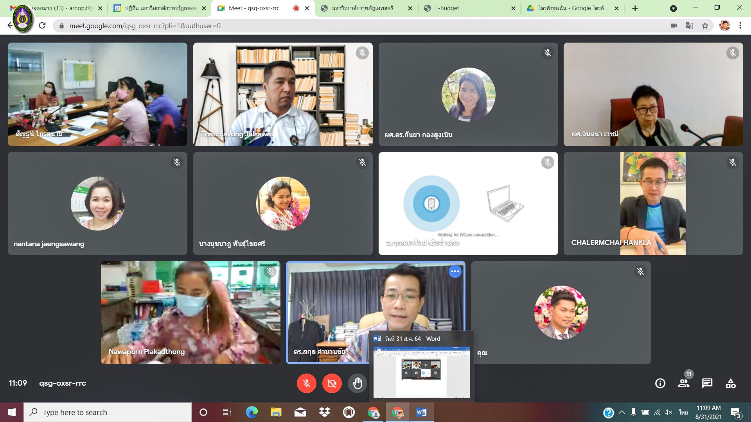Screen dimensions: 751x422
Task: Toggle the raise hand button
Action: [357, 383]
